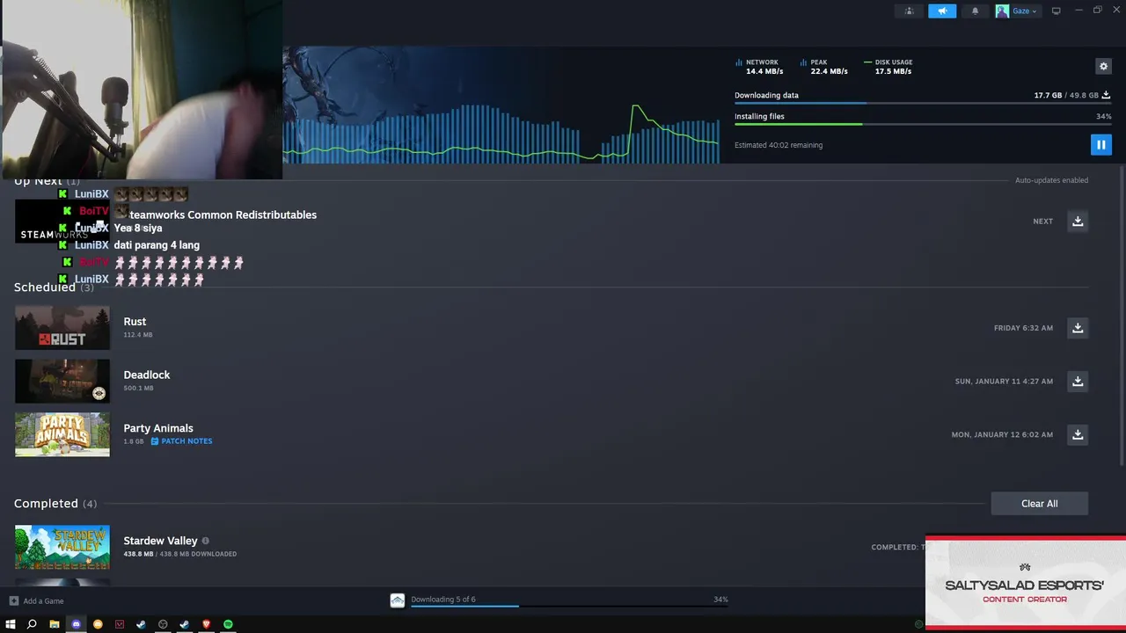Click Auto-updates enabled text

coord(1051,180)
